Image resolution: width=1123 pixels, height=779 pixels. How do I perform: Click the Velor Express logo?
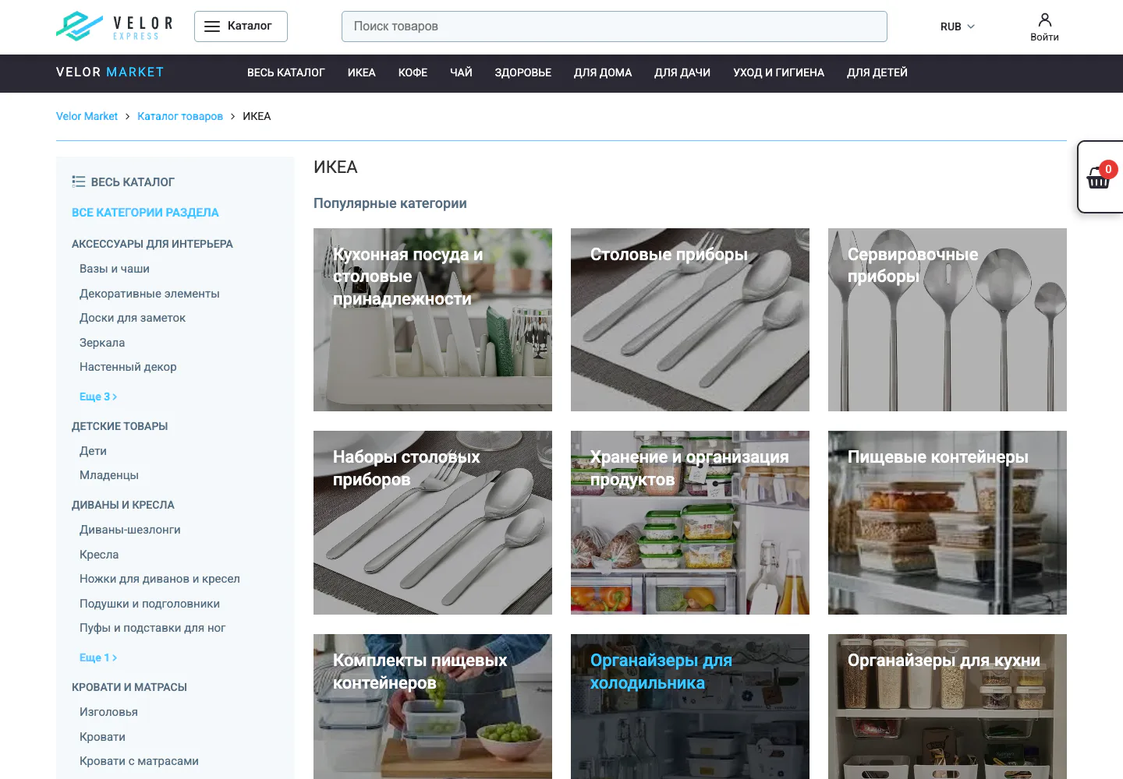(x=115, y=26)
